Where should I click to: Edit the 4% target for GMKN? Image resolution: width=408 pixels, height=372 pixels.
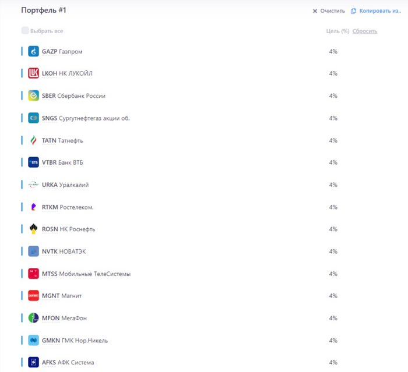pos(333,341)
